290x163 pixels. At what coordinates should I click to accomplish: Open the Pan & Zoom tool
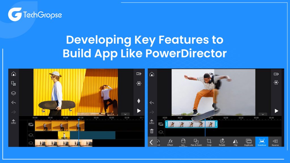point(196,141)
